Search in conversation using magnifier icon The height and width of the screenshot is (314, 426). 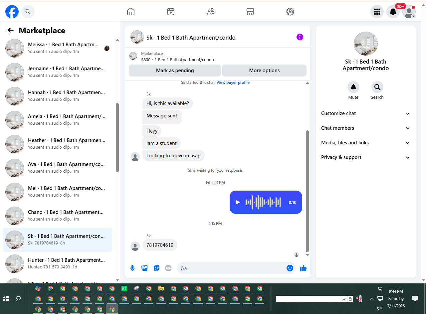[377, 87]
